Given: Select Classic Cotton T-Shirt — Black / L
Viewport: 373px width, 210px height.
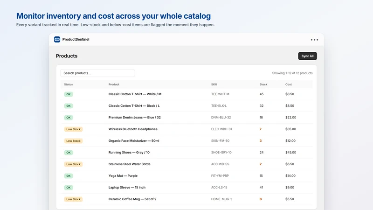Looking at the screenshot, I should click(134, 106).
